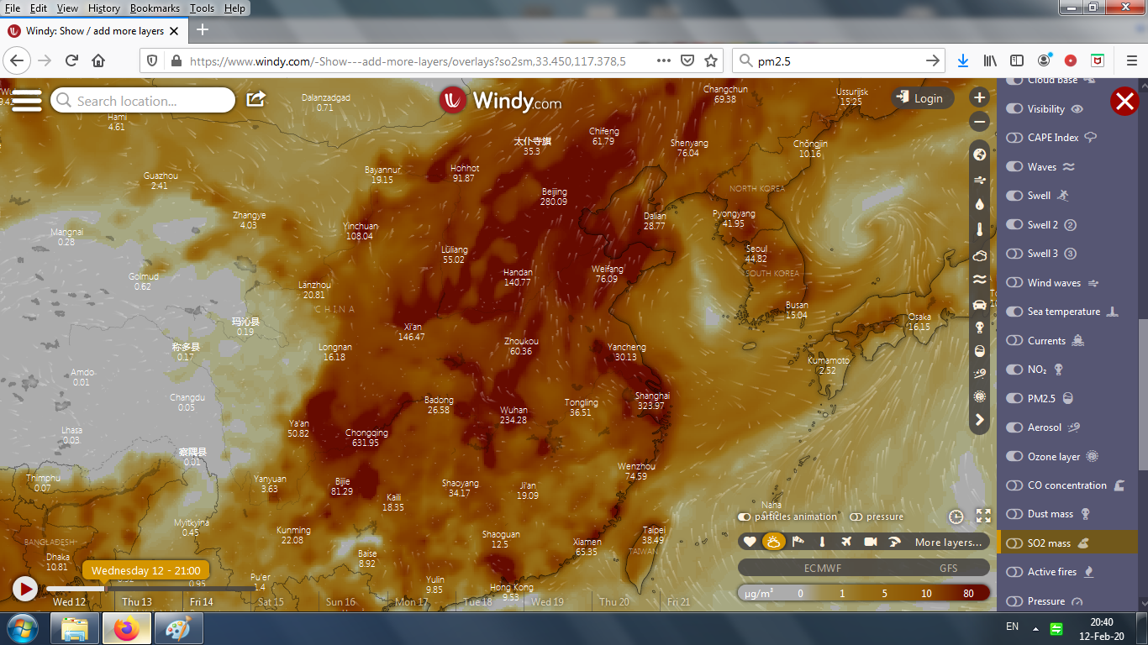This screenshot has height=645, width=1148.
Task: Toggle particles animation switch
Action: tap(745, 517)
